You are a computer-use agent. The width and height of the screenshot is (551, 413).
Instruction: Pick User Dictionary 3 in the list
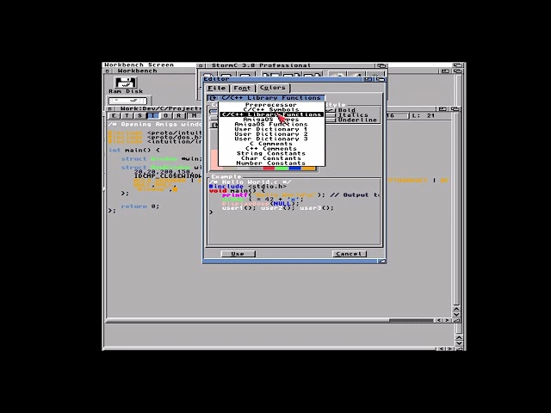[271, 139]
